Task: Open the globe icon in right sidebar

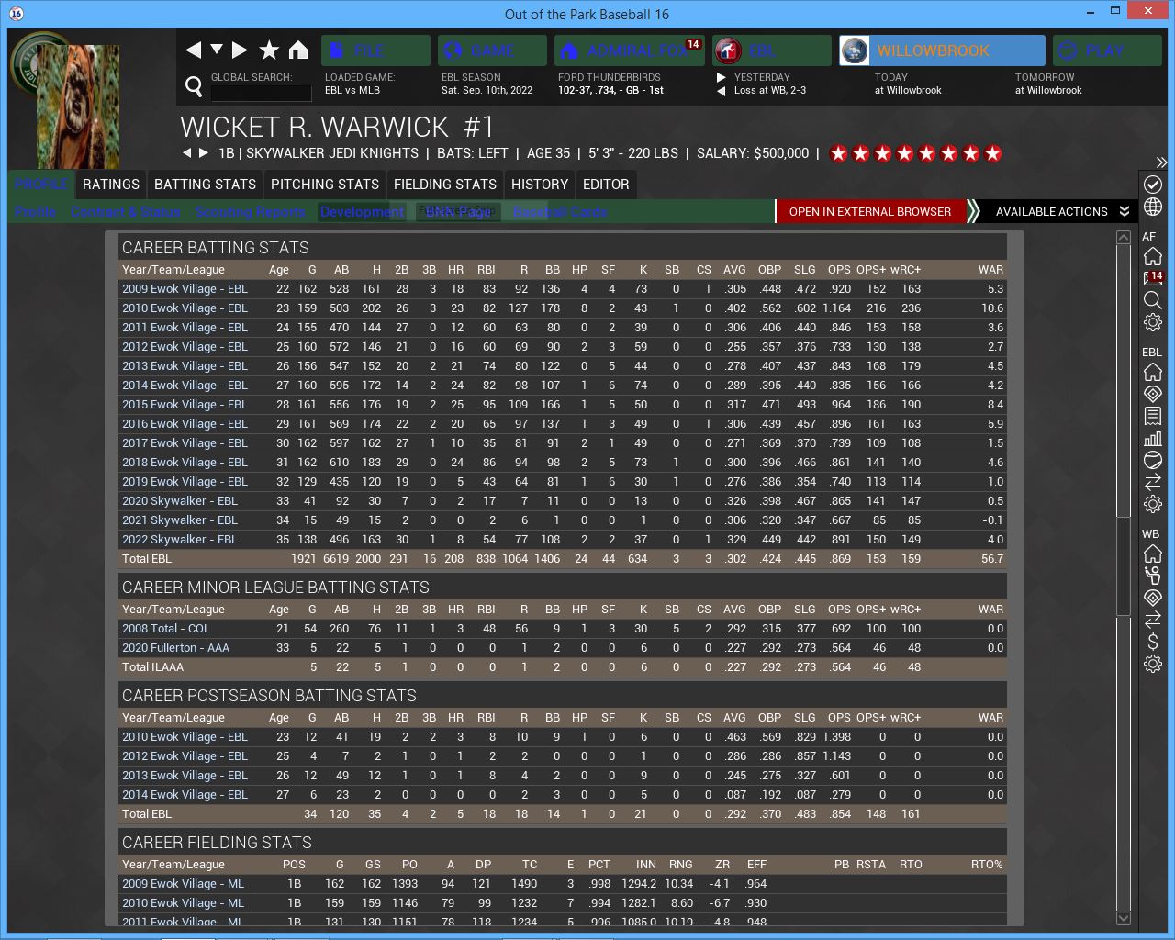Action: [1153, 207]
